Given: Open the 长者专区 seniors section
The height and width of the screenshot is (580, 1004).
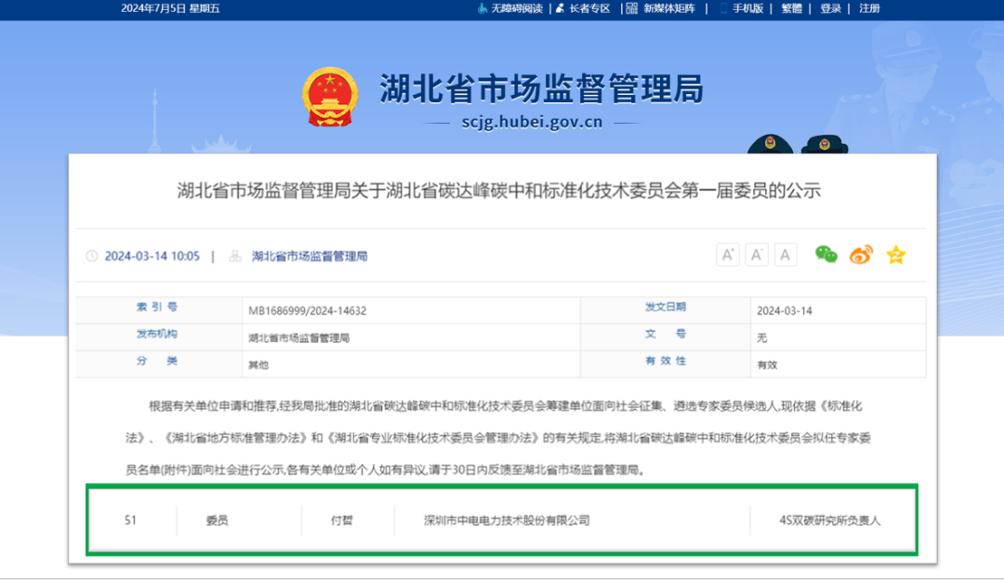Looking at the screenshot, I should pyautogui.click(x=588, y=8).
